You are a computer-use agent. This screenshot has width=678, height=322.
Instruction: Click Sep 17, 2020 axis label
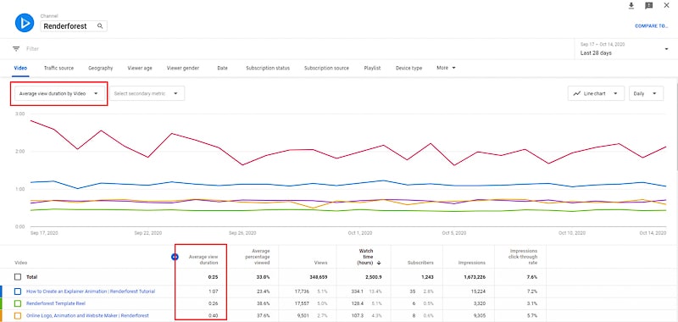tap(44, 233)
